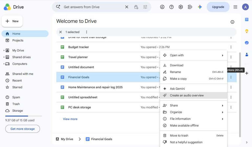Choose Download from context menu
The width and height of the screenshot is (252, 147).
(x=194, y=65)
